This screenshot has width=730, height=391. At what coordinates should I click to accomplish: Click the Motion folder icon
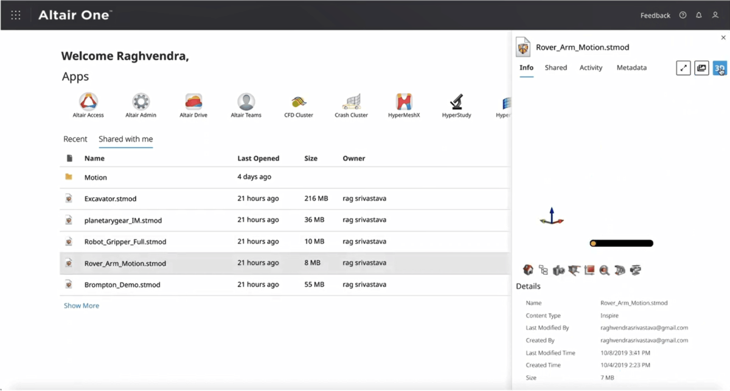pos(69,177)
